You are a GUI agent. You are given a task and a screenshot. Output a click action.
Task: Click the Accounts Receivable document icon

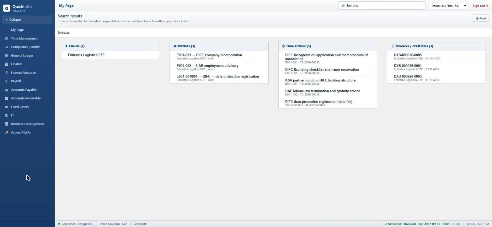click(x=6, y=98)
